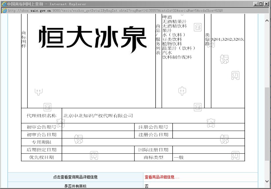Select the 国际注册日期 cell

tap(154, 150)
